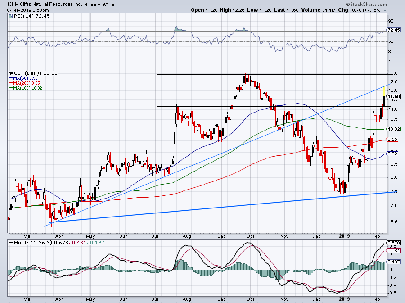
Task: Select the 'Cliffs Natural Resources Inc.' company name
Action: point(52,5)
